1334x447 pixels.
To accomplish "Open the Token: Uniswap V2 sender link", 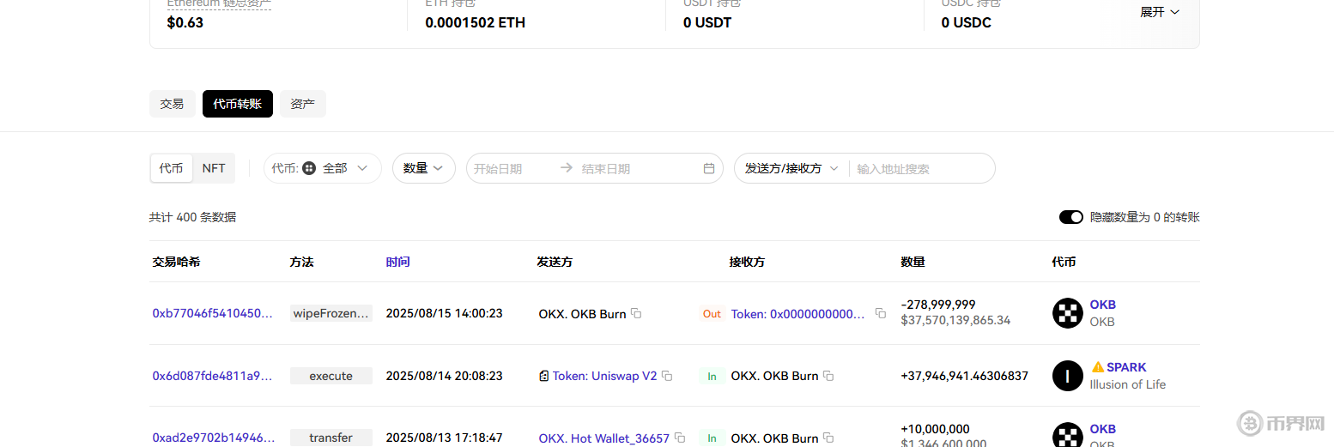I will tap(604, 376).
